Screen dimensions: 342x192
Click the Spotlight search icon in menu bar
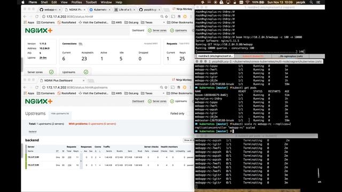311,2
